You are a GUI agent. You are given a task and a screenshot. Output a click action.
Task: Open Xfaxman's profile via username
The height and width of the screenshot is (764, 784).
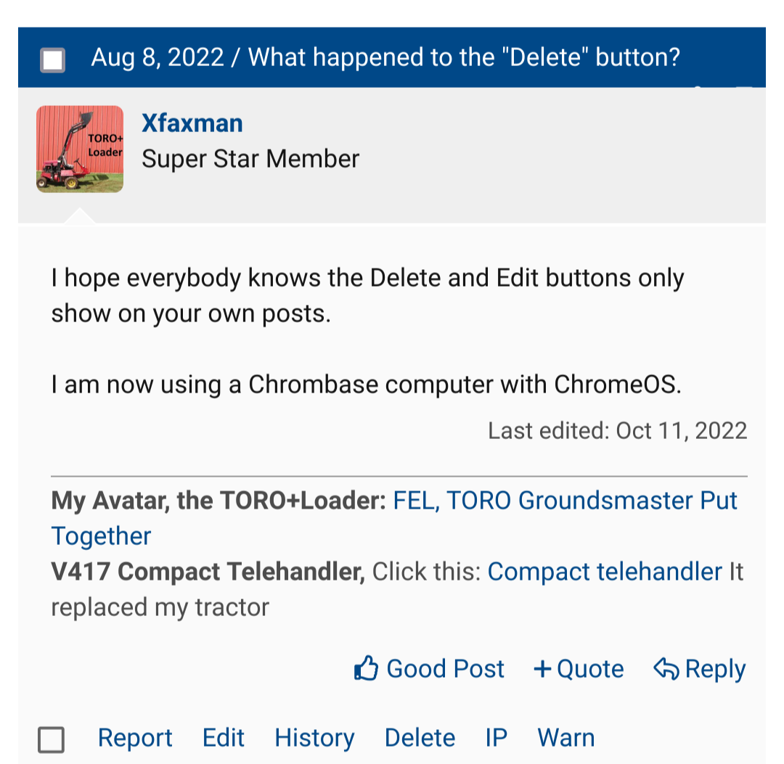click(x=192, y=123)
